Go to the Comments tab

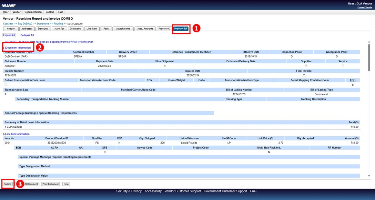[75, 29]
